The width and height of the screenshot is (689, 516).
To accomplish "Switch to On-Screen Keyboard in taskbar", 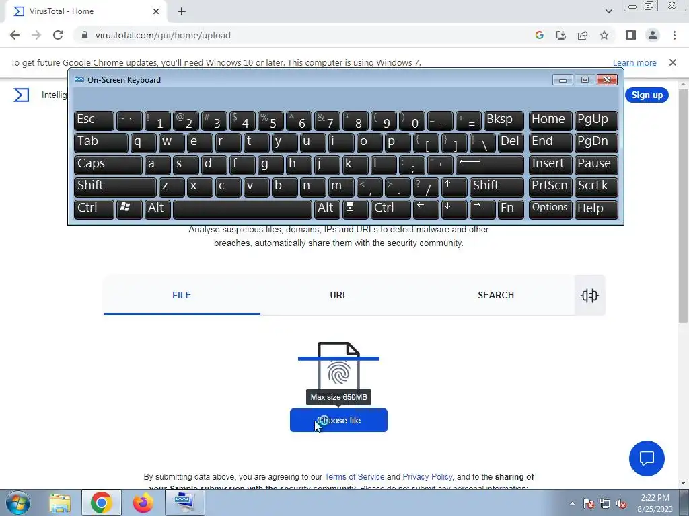I will coord(184,503).
